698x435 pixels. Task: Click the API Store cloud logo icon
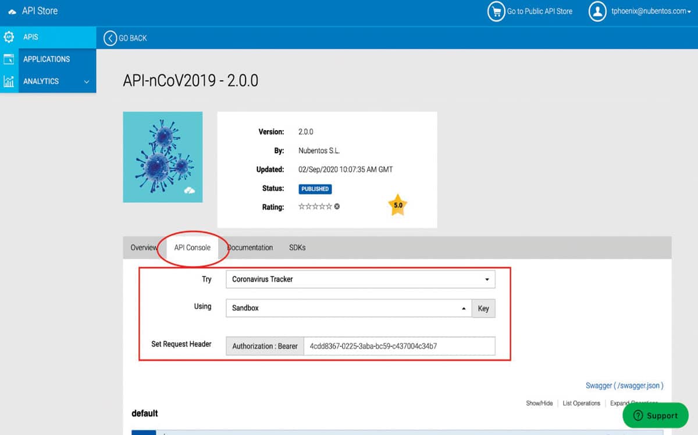[12, 12]
